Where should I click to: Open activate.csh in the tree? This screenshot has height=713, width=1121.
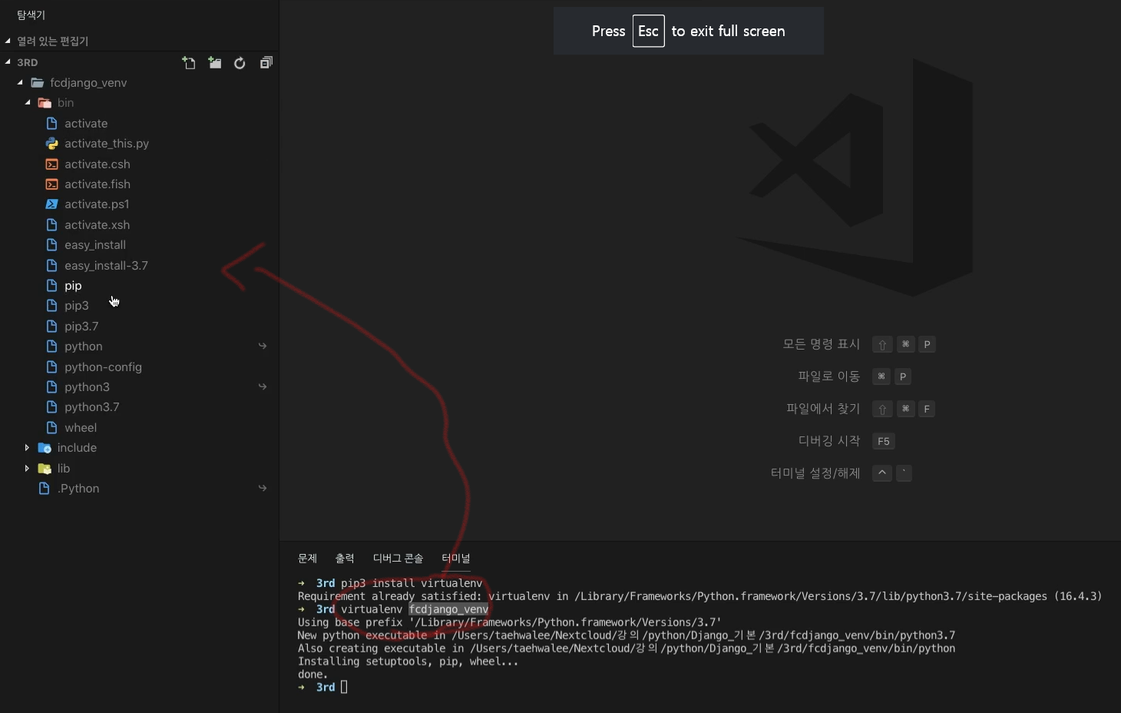click(98, 164)
